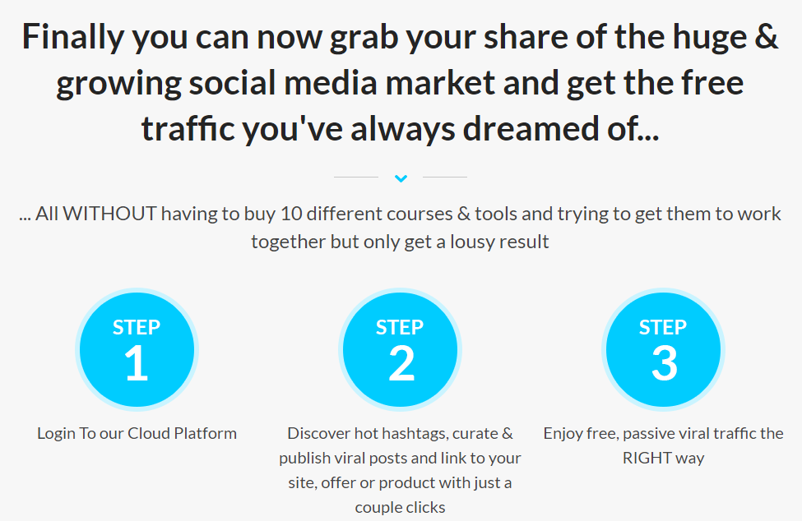Click the 'Login To our Cloud Platform' text
This screenshot has width=802, height=521.
[x=137, y=434]
